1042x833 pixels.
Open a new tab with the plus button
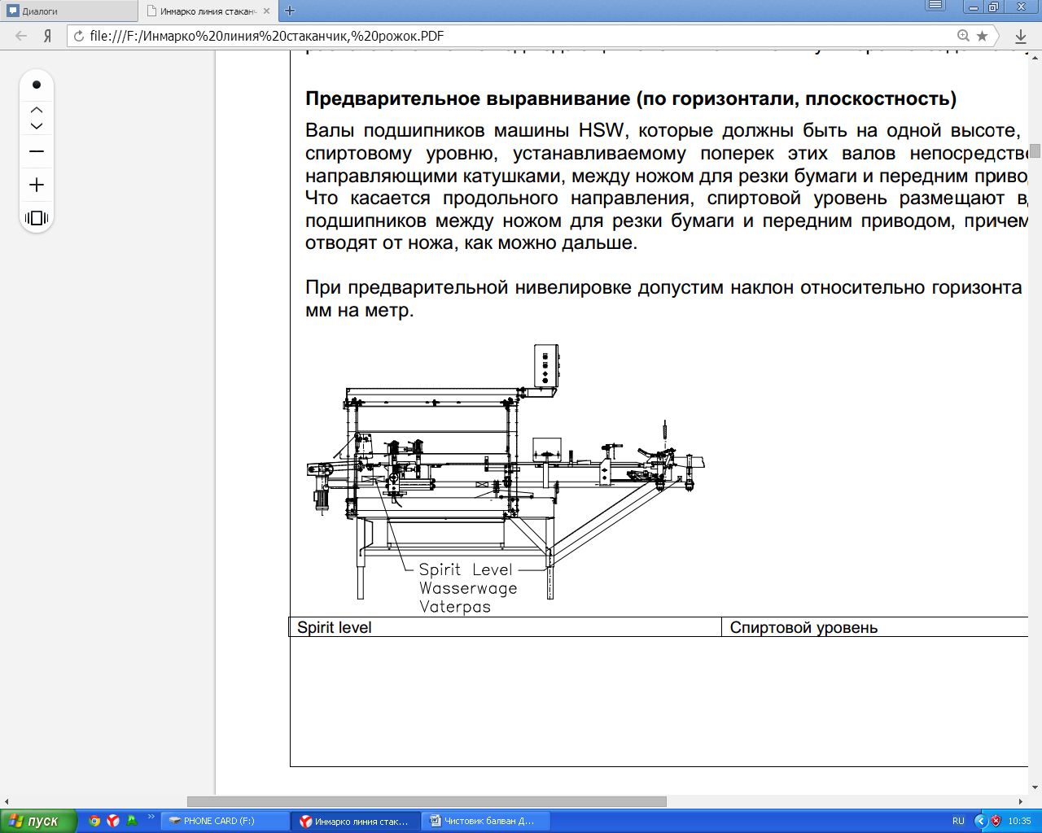click(x=290, y=11)
